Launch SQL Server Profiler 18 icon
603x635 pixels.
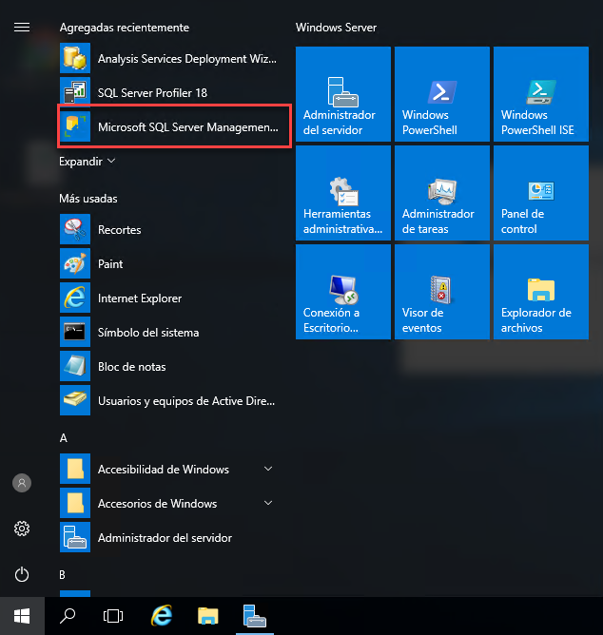pyautogui.click(x=75, y=93)
